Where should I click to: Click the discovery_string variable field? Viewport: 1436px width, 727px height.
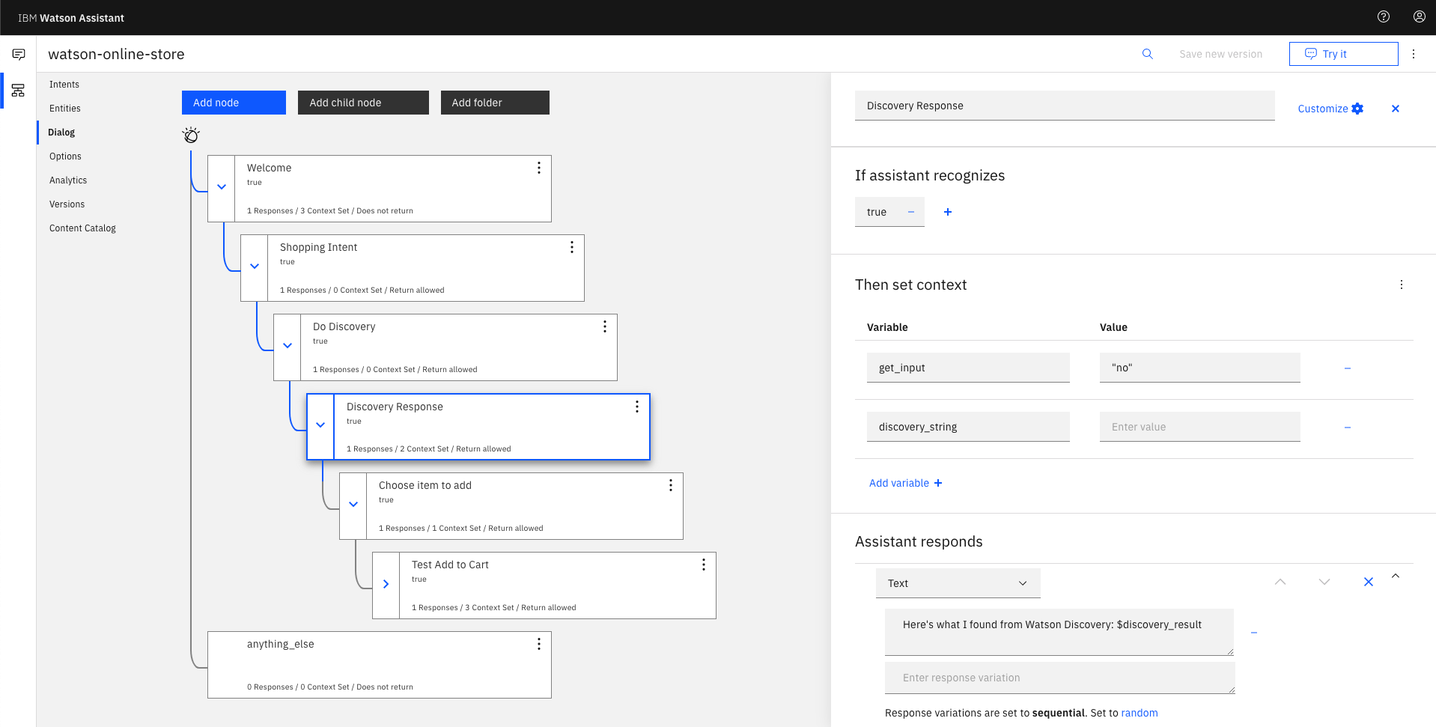tap(968, 427)
